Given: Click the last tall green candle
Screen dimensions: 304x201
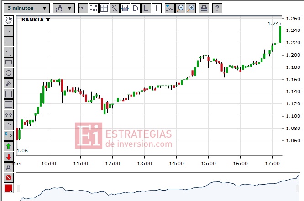Looking at the screenshot, I should point(280,35).
